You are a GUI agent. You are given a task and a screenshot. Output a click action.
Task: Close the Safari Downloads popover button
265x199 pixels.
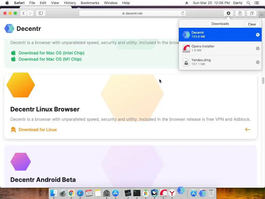pos(228,13)
